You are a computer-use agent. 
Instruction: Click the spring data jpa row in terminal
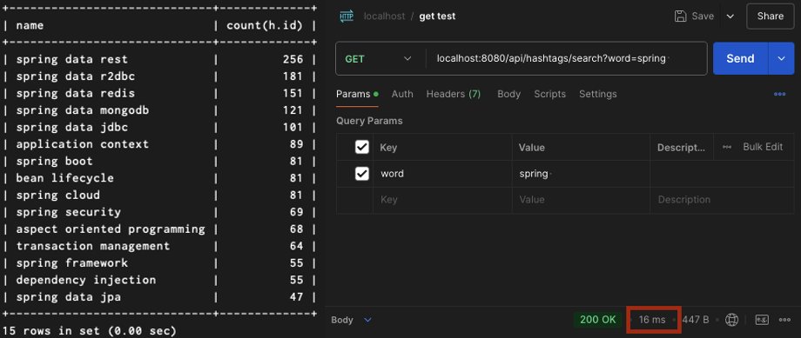point(159,296)
